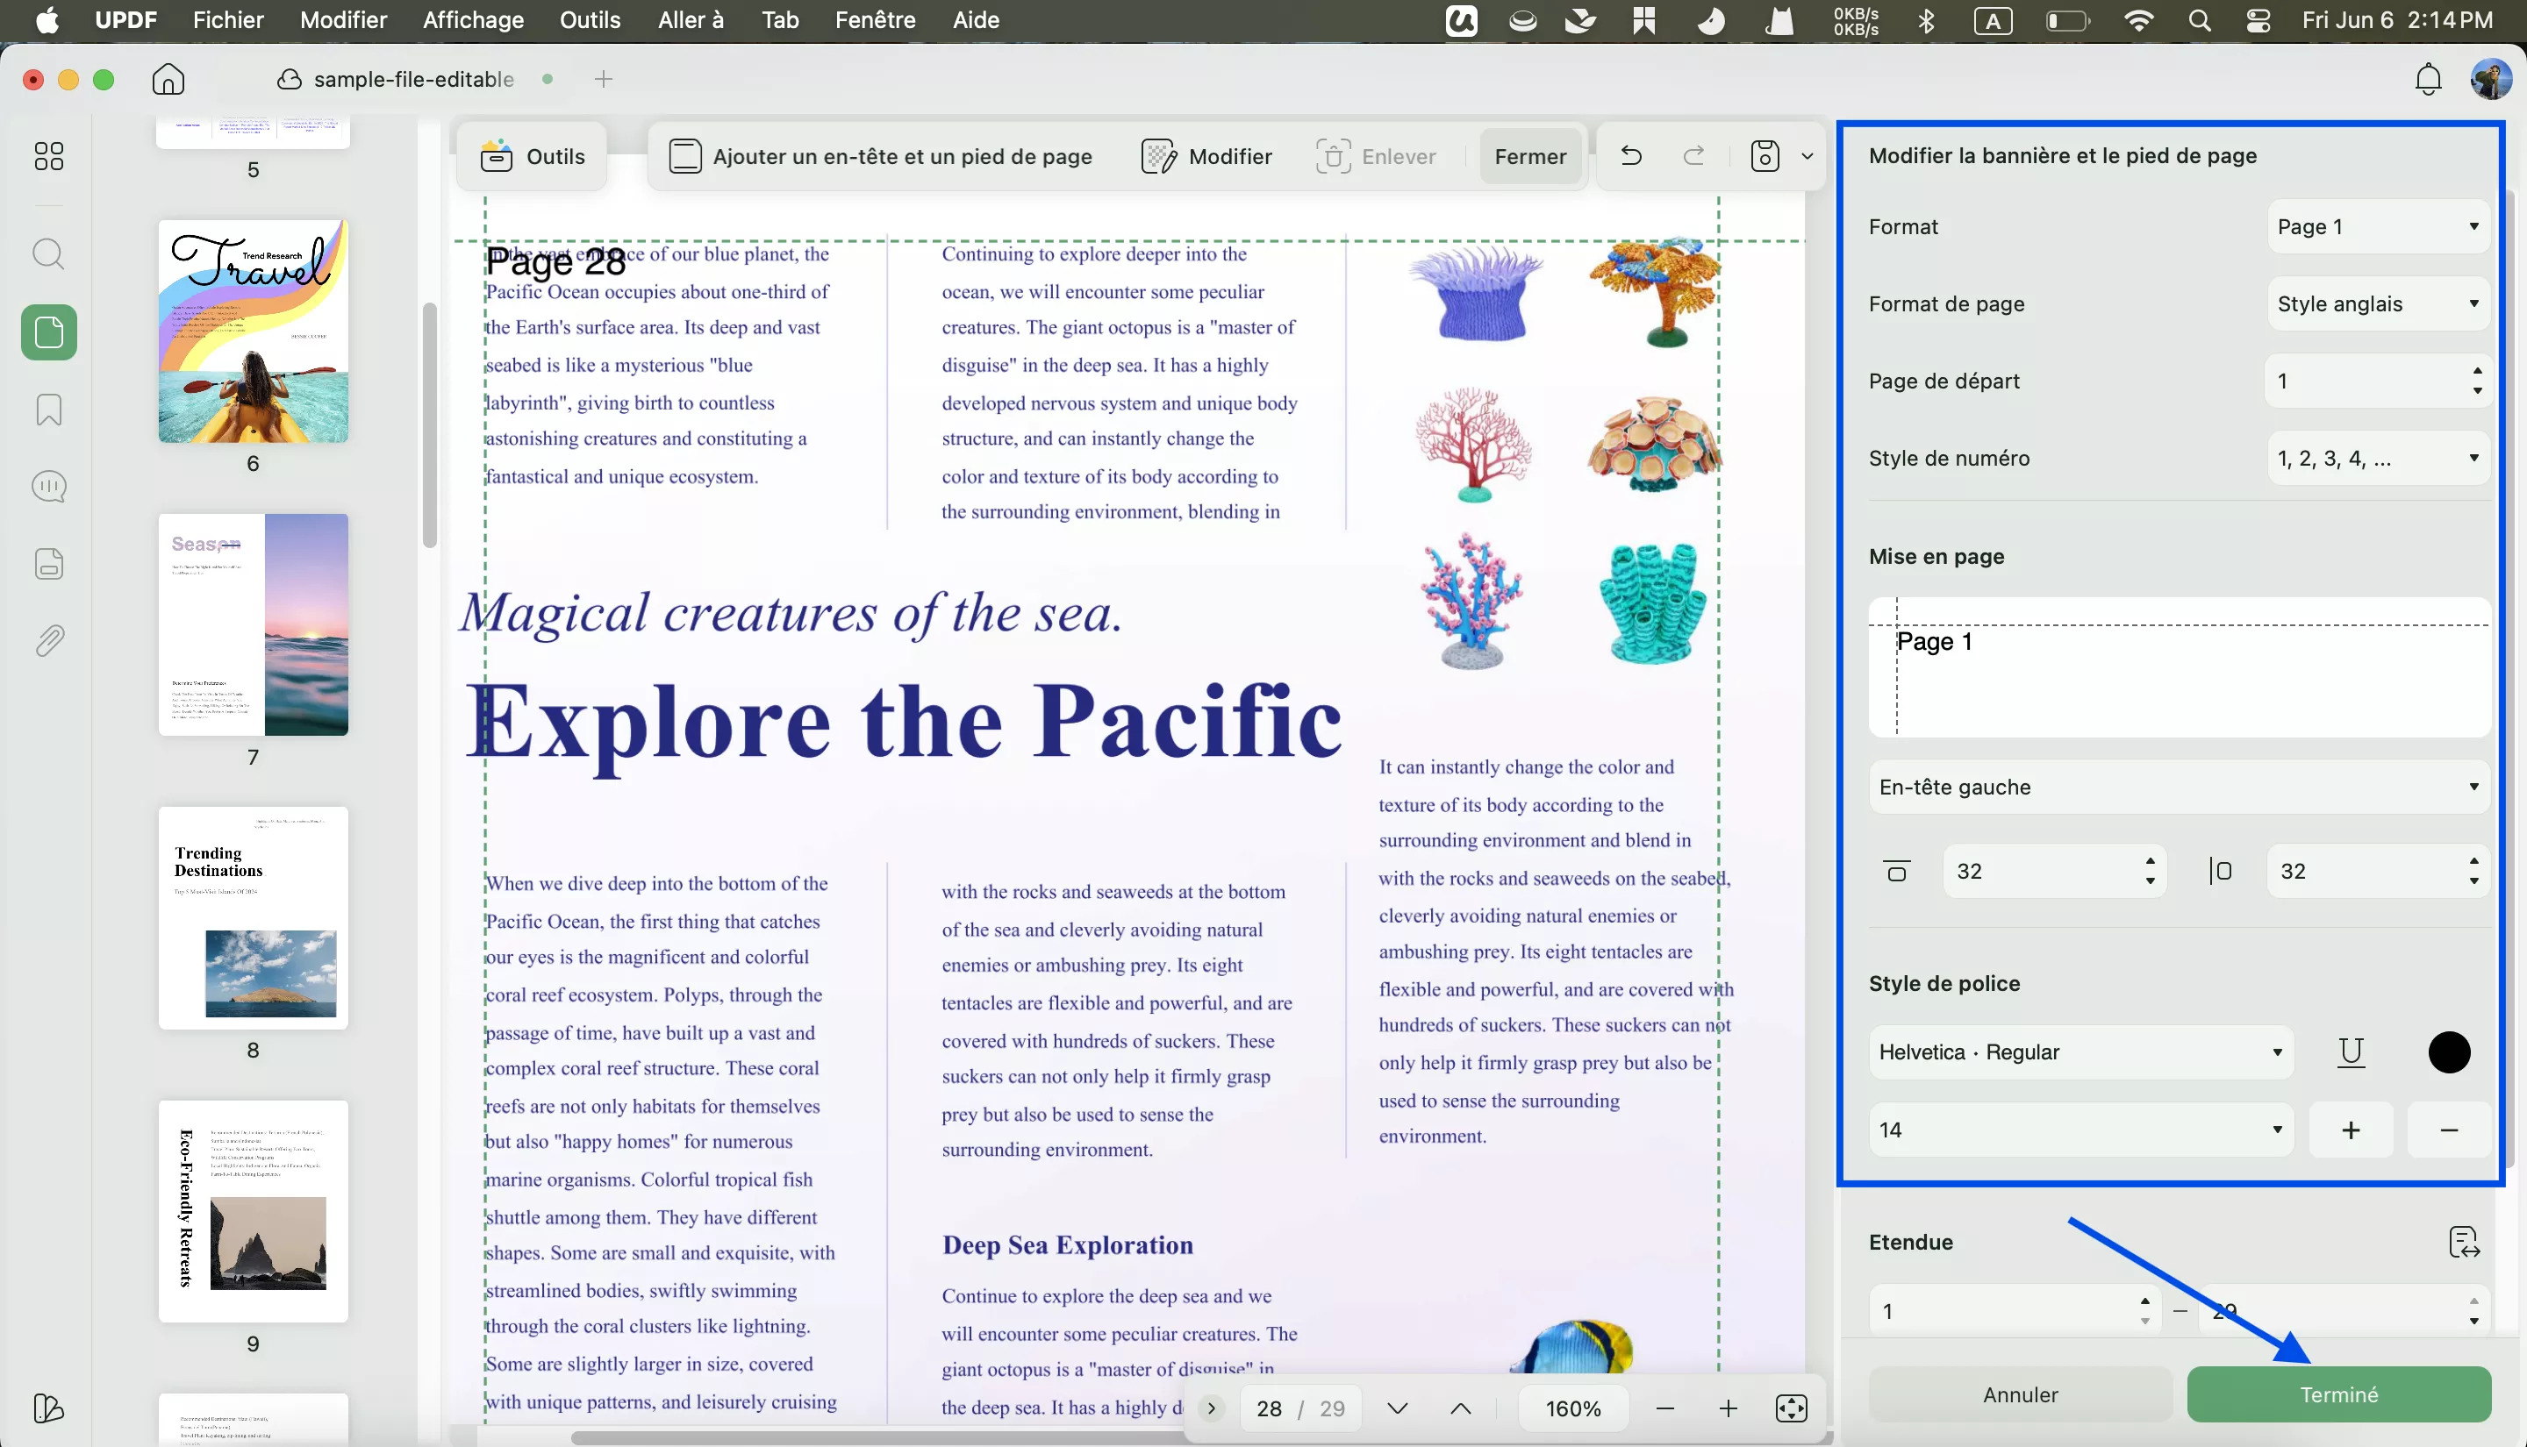Zoom out with minus icon
The height and width of the screenshot is (1447, 2527).
point(1665,1408)
